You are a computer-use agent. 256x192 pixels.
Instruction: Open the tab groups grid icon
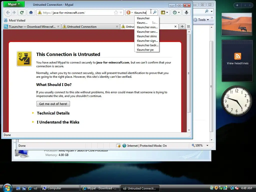click(x=188, y=26)
